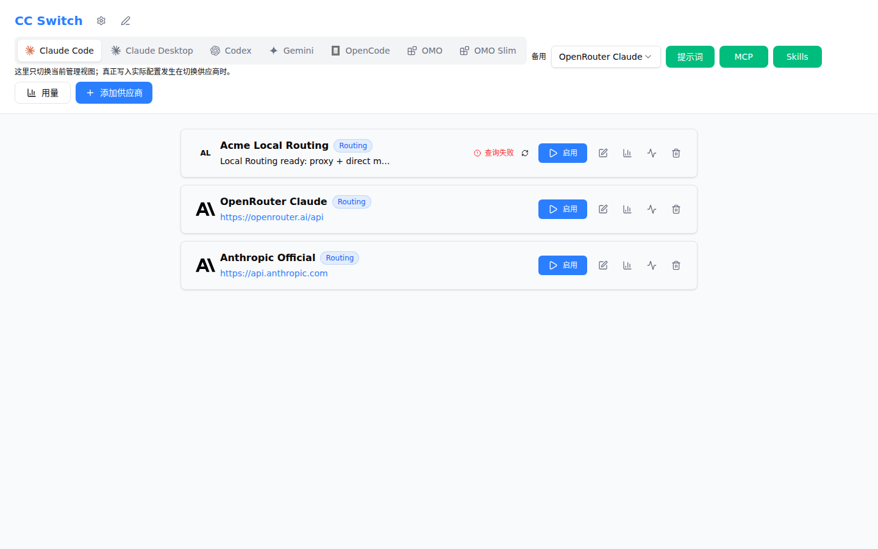
Task: Select the Codex tab
Action: tap(231, 51)
